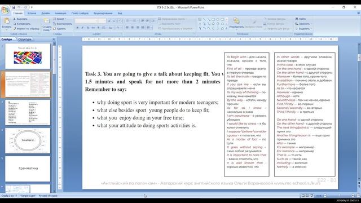This screenshot has width=361, height=203.
Task: Click the Найти binoculars icon
Action: tap(297, 19)
